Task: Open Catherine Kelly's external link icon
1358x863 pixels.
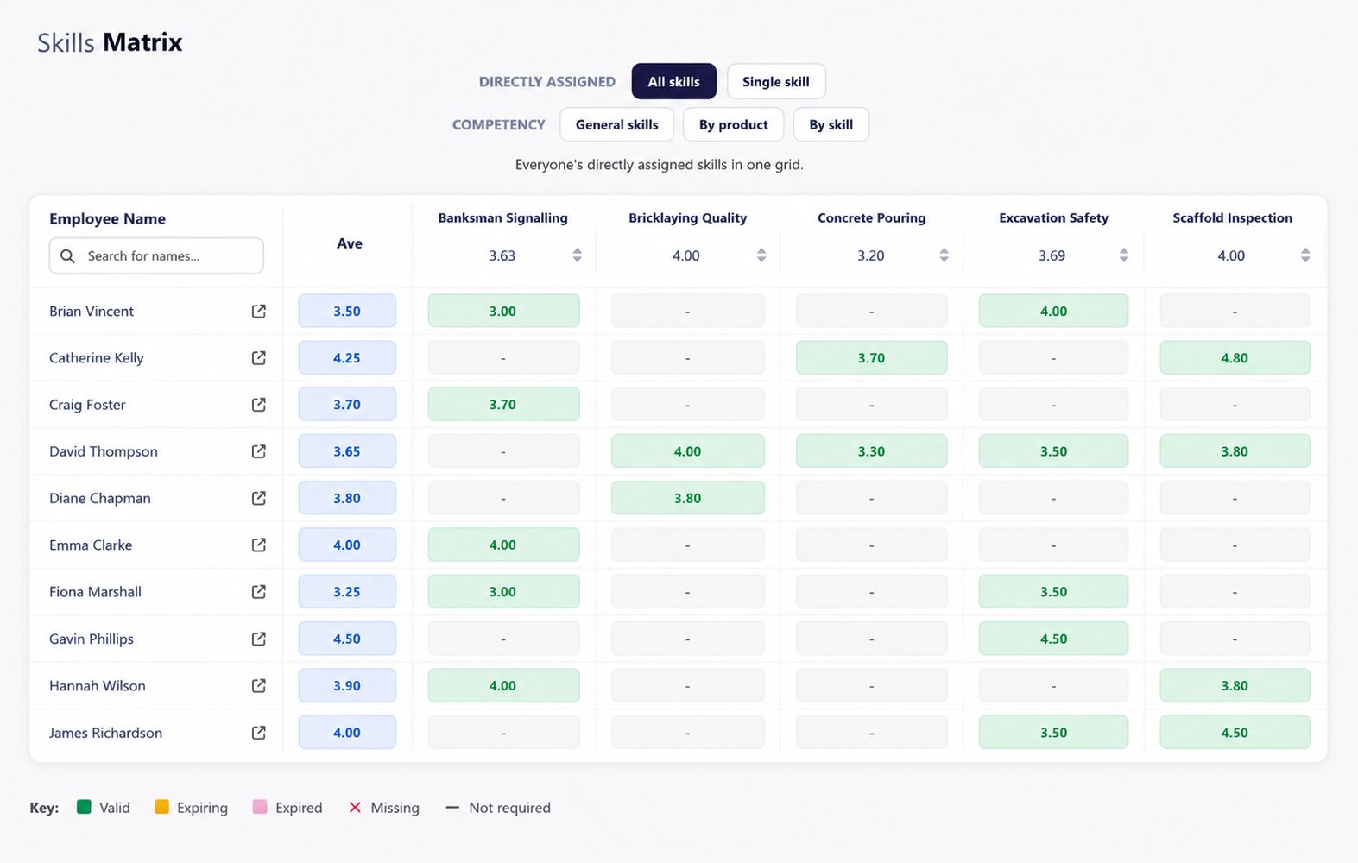Action: 258,358
